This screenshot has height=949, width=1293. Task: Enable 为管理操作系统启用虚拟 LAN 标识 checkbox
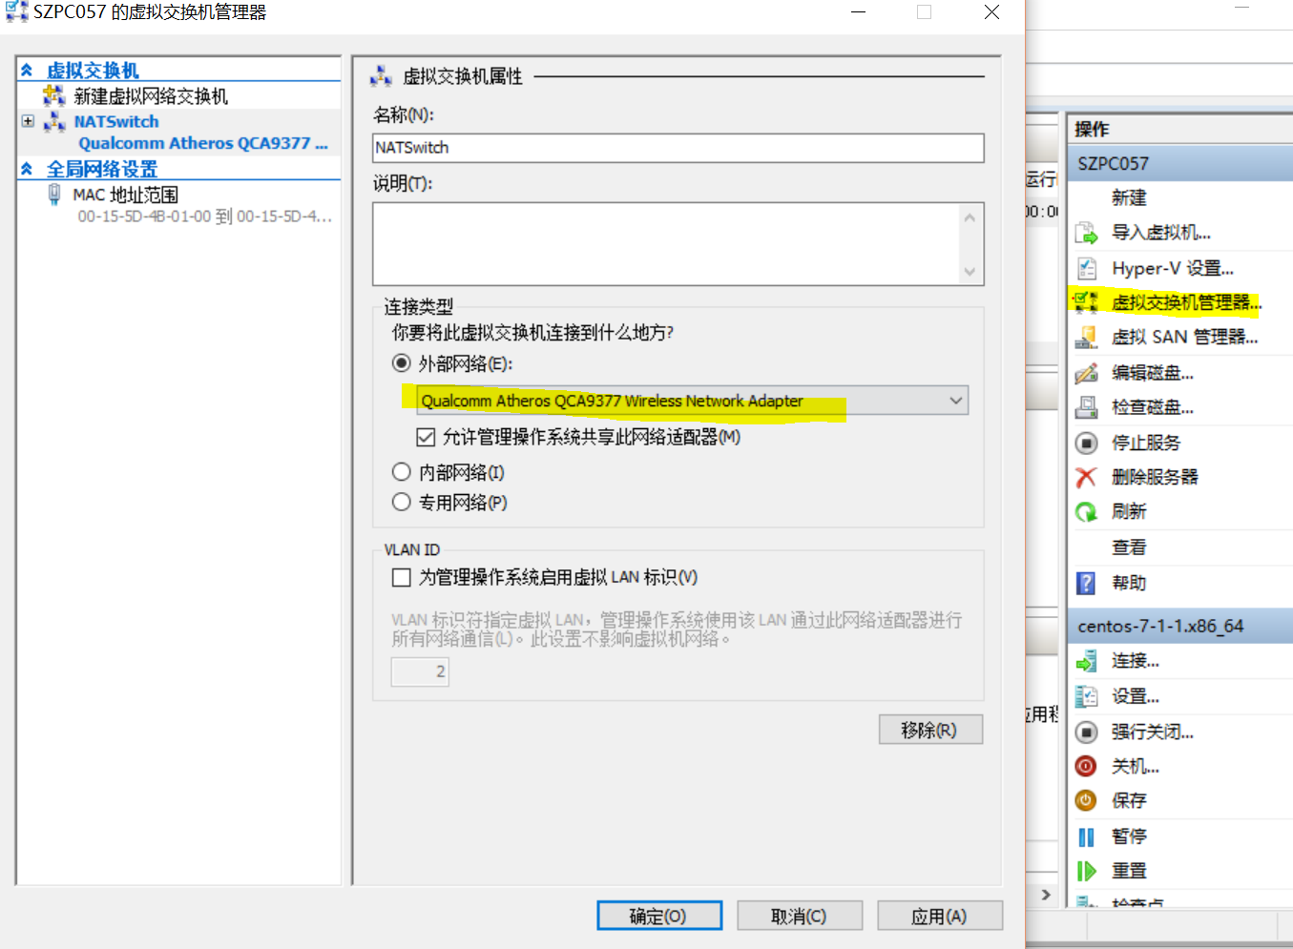pos(402,578)
